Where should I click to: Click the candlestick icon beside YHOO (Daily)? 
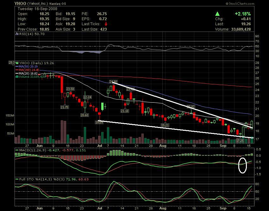17,63
